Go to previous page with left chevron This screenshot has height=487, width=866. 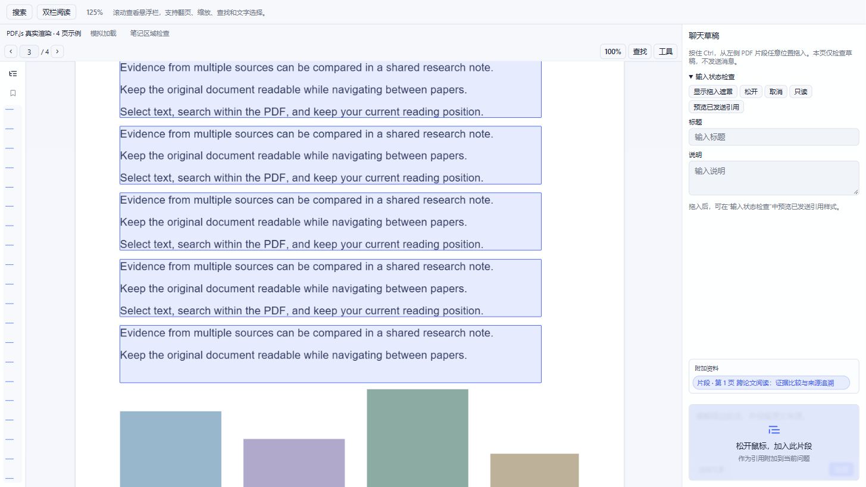[11, 52]
